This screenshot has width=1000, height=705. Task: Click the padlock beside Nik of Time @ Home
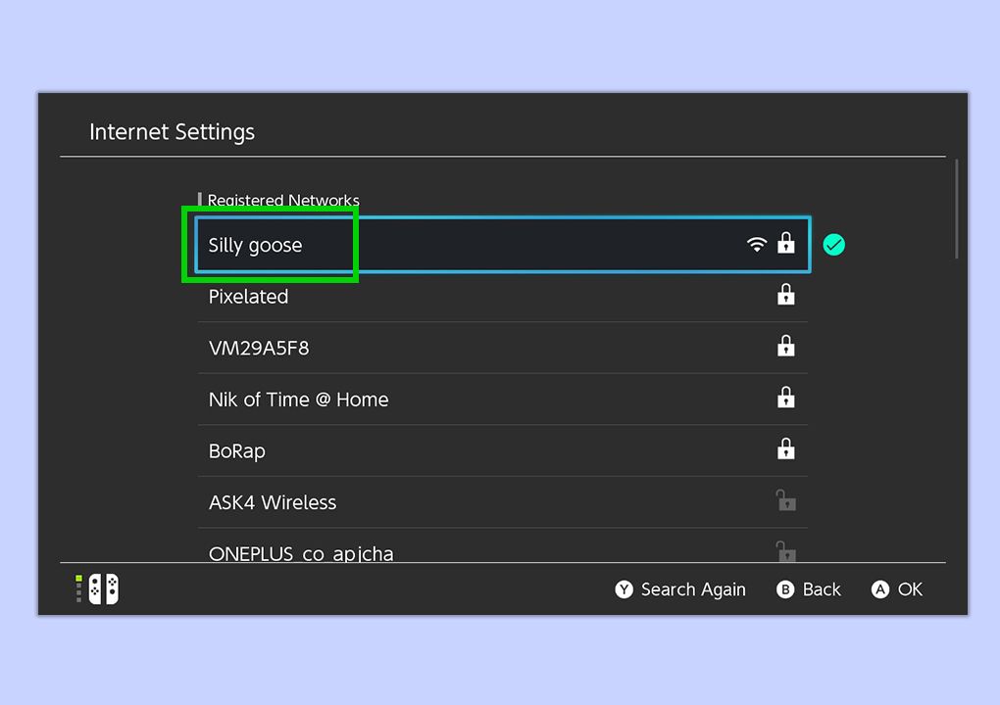coord(785,398)
